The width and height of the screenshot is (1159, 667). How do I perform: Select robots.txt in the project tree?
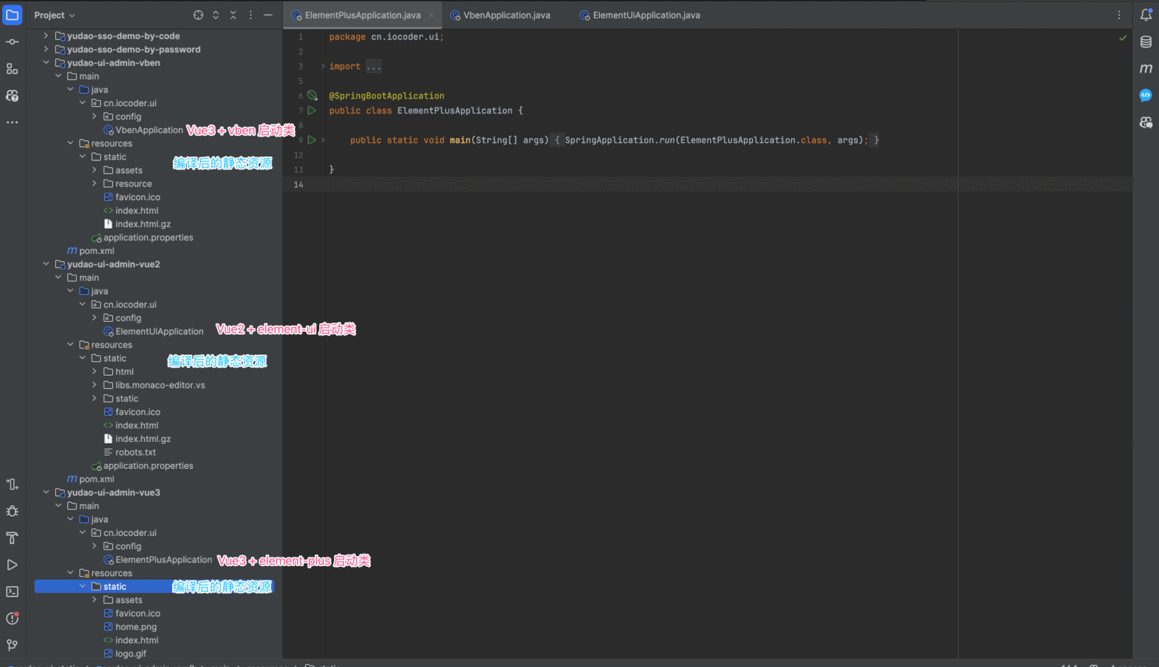click(135, 452)
